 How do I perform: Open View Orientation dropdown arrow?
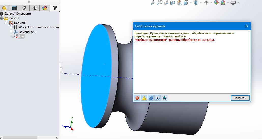point(191,3)
